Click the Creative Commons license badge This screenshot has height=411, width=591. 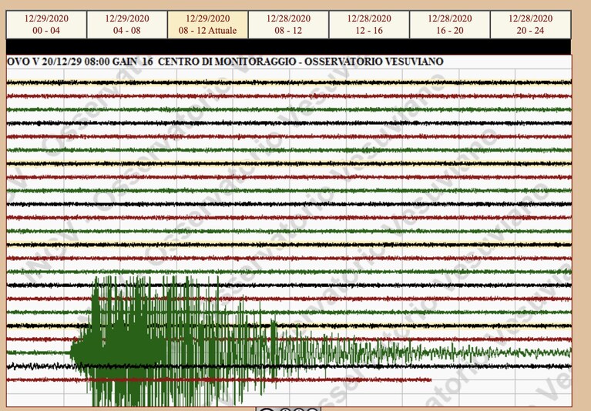pos(288,409)
